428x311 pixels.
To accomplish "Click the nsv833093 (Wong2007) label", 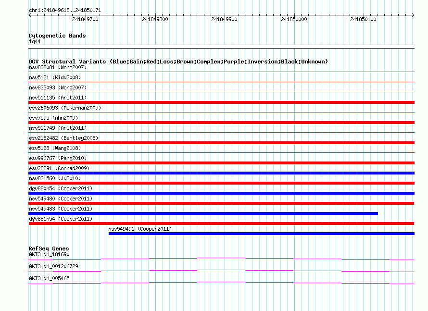I will coord(58,87).
